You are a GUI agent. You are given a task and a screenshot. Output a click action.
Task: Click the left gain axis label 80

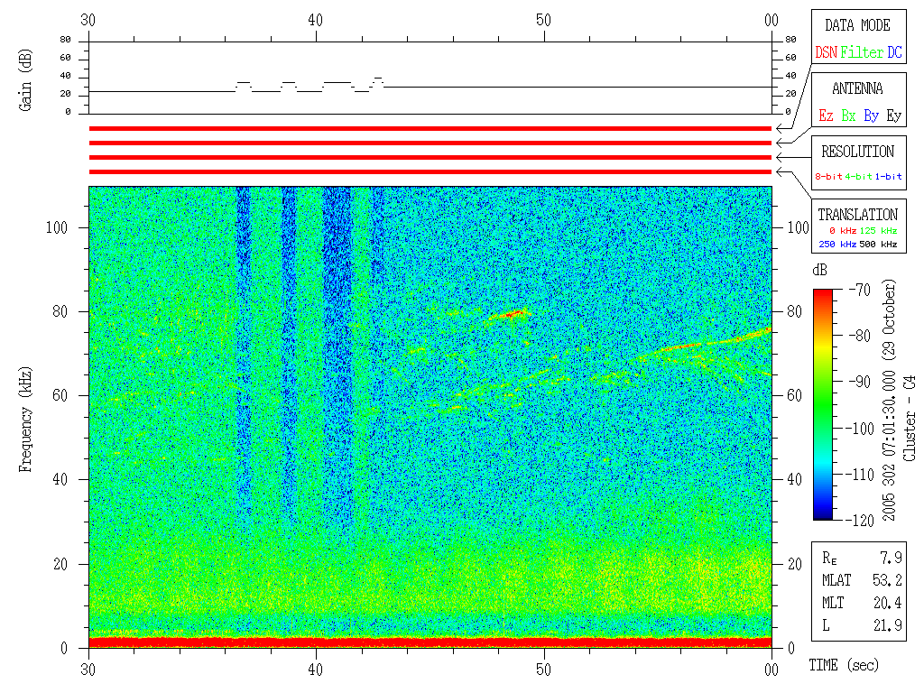tap(65, 40)
